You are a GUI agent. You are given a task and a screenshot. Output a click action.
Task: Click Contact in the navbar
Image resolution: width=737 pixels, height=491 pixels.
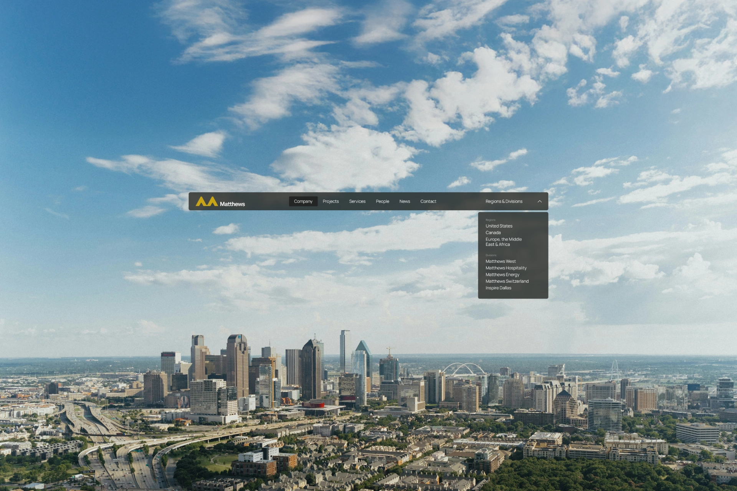(x=428, y=201)
